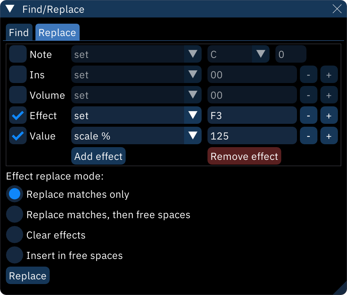The width and height of the screenshot is (347, 295).
Task: Enable the Ins checkbox
Action: [18, 74]
